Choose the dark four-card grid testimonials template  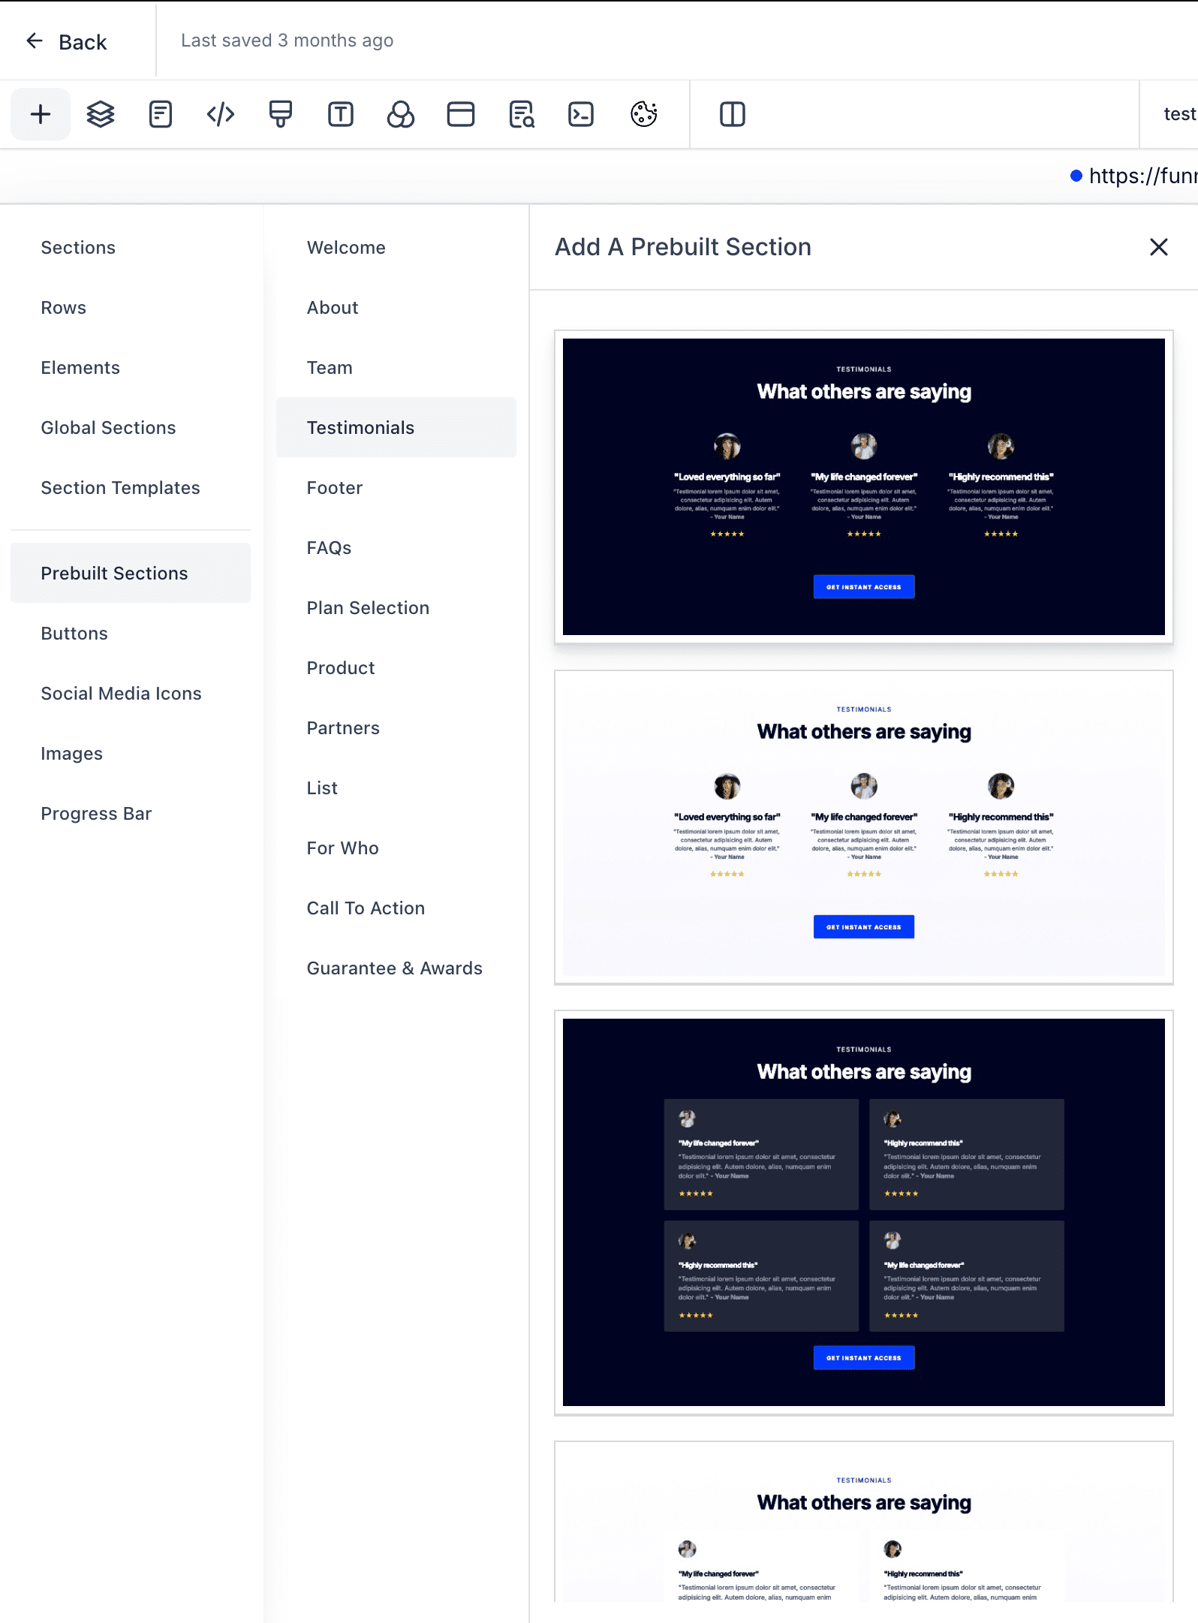(864, 1212)
